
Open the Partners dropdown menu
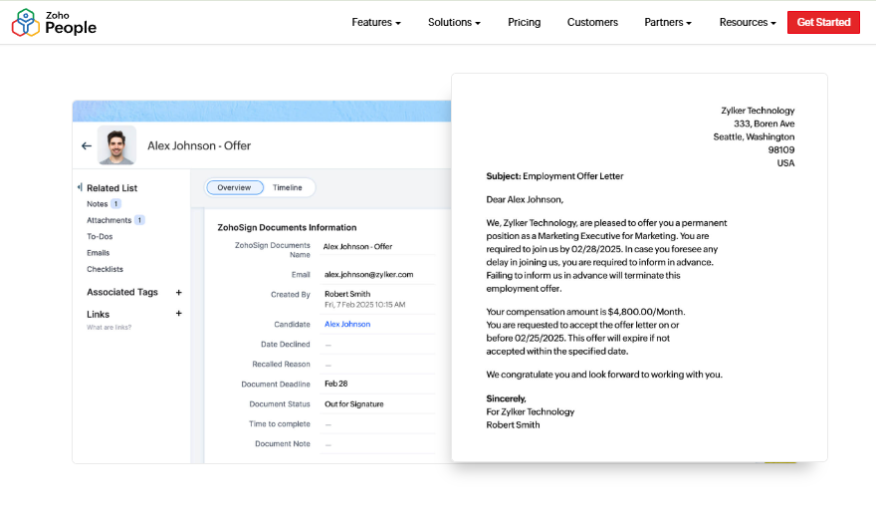coord(668,22)
